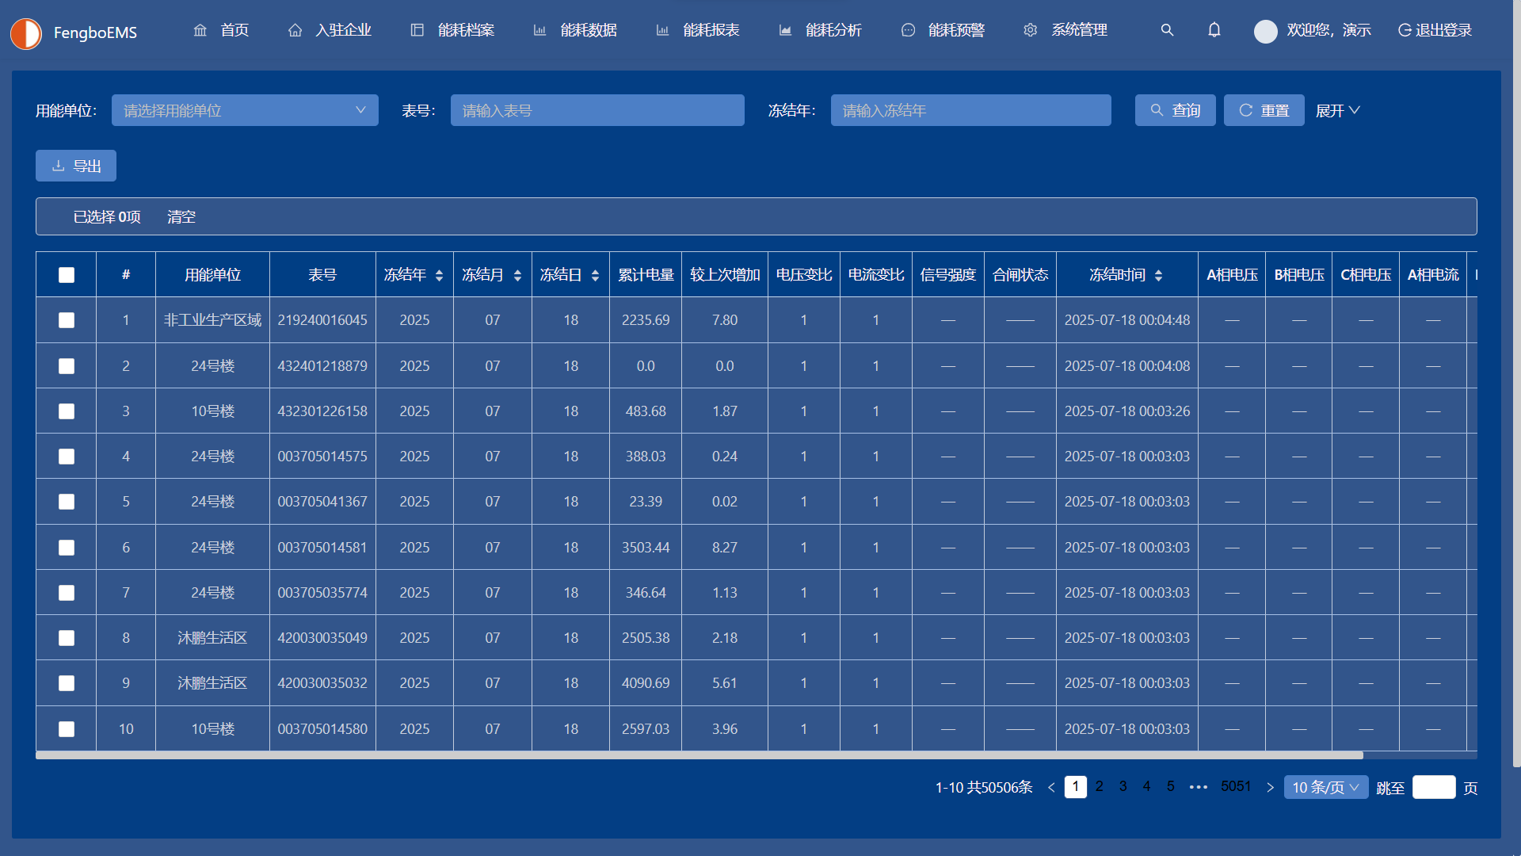Click the sort arrows on 冻结日 column
Image resolution: width=1521 pixels, height=856 pixels.
(x=595, y=275)
